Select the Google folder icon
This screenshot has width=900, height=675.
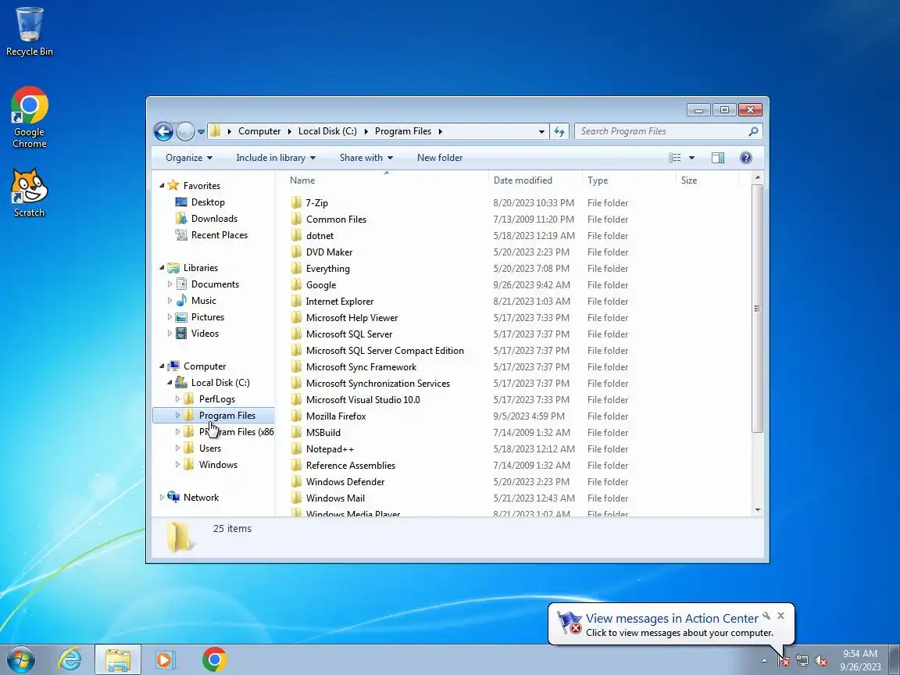(296, 284)
